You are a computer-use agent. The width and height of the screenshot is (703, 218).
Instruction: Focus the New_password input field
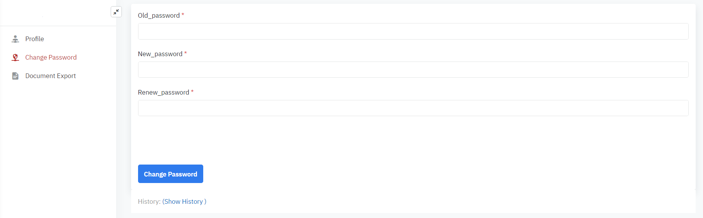(413, 70)
